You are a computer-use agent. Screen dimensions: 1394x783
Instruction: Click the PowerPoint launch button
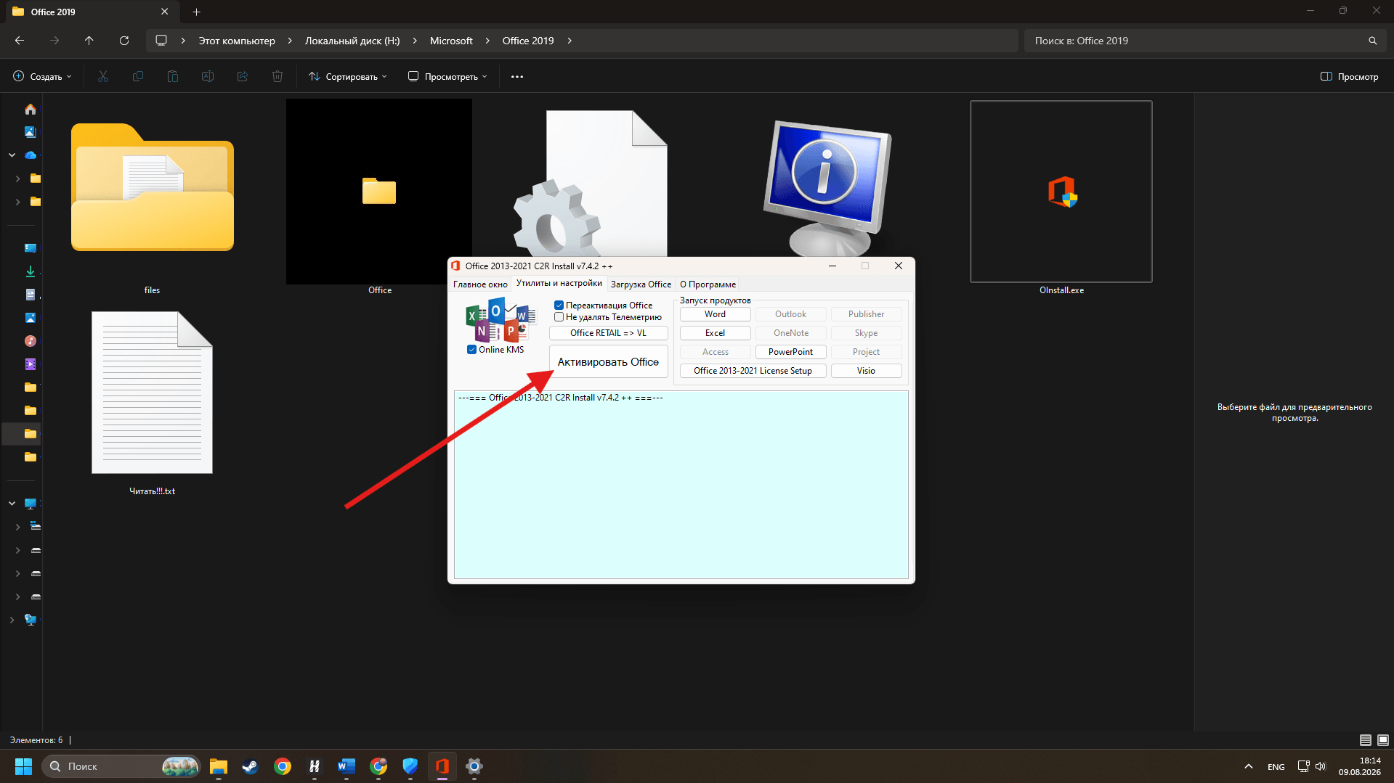tap(790, 352)
